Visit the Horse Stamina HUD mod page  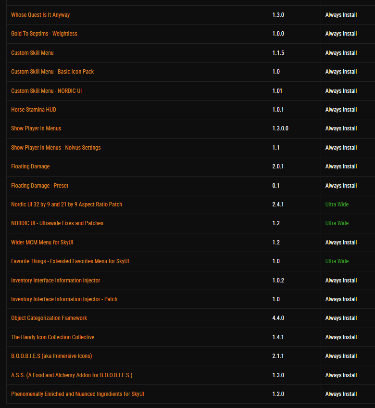click(34, 110)
